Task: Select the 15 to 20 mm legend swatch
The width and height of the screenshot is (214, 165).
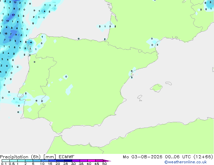Action: 53,161
